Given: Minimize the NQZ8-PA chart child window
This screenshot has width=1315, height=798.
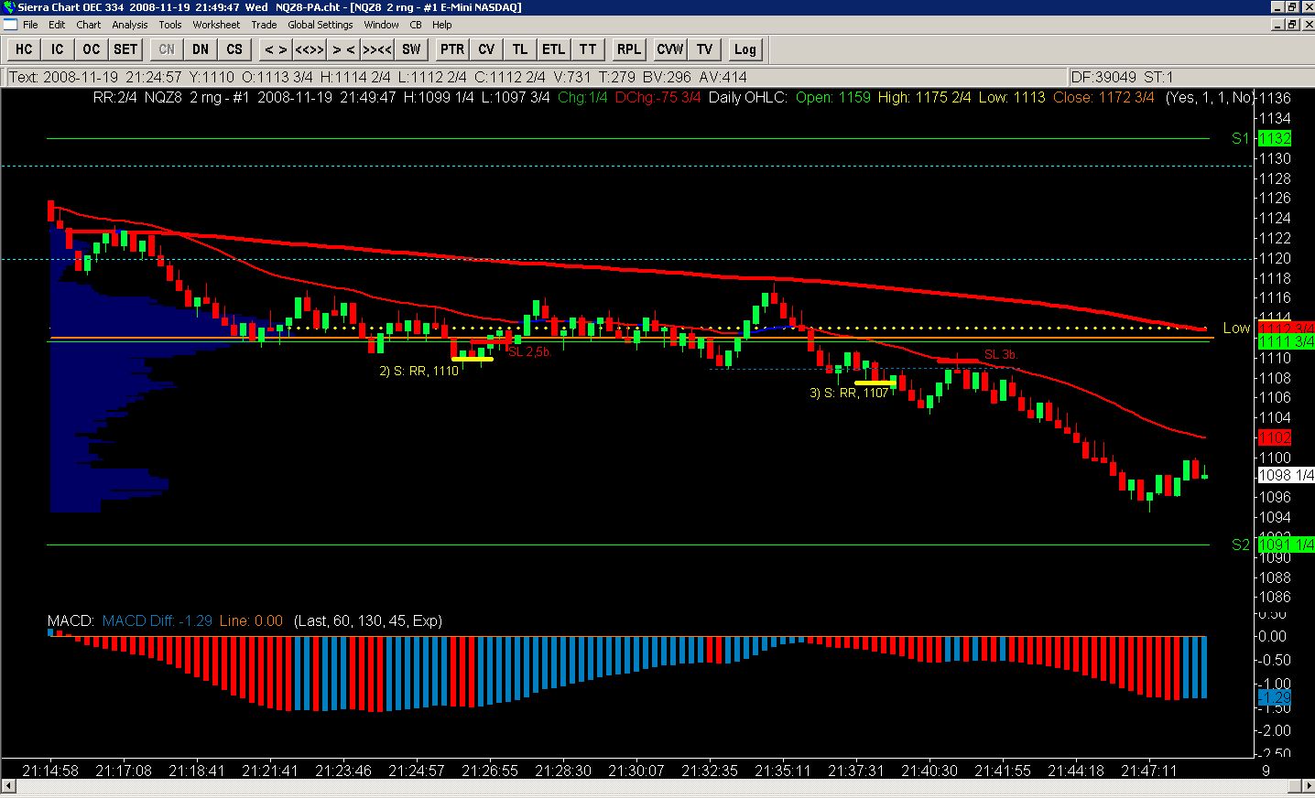Looking at the screenshot, I should [x=1277, y=25].
